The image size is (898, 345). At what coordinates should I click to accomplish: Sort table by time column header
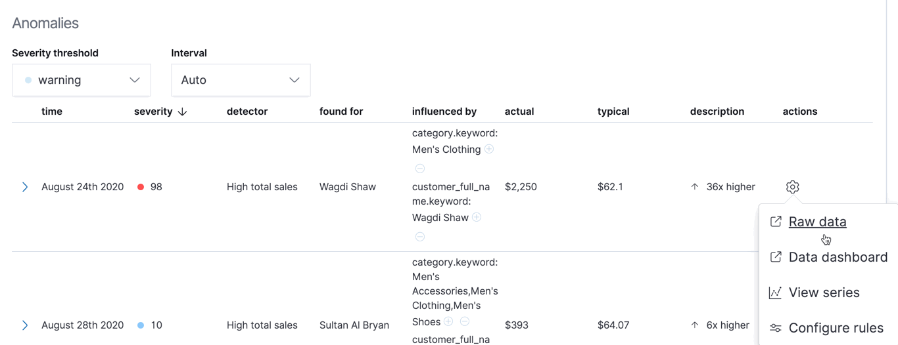[52, 112]
